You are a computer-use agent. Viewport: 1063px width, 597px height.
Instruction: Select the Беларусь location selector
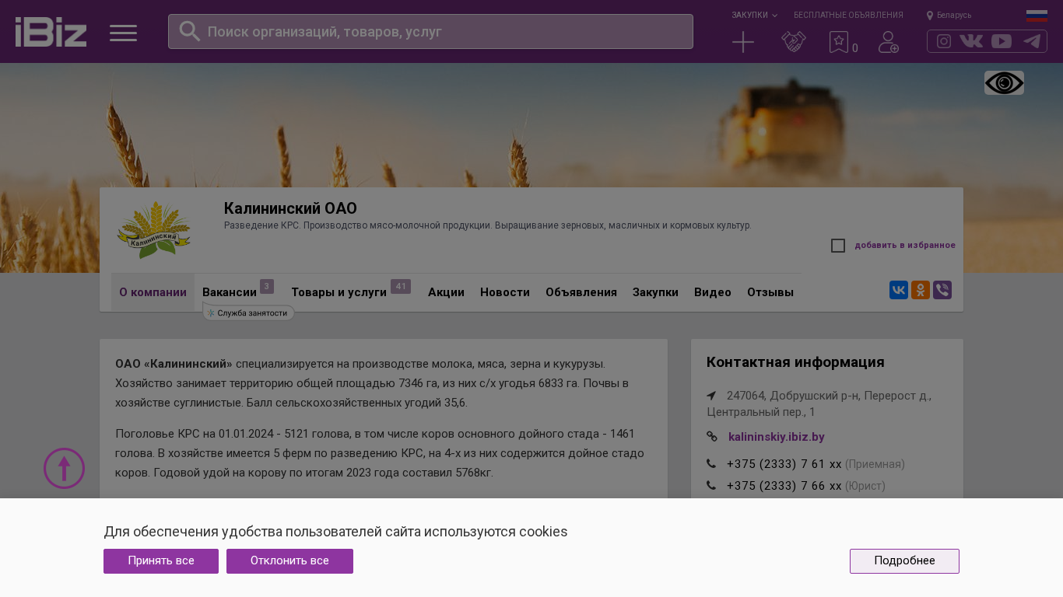(x=949, y=15)
